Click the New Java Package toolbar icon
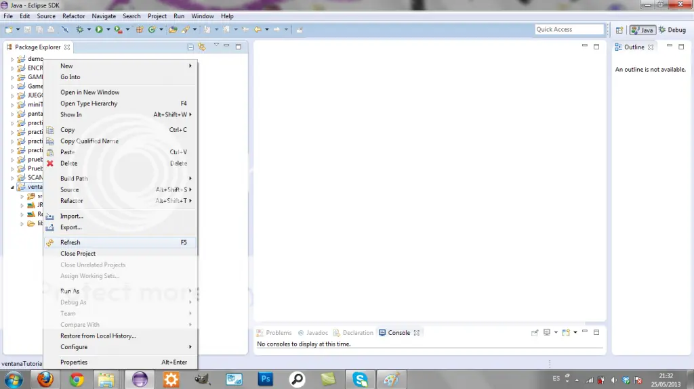 [140, 30]
